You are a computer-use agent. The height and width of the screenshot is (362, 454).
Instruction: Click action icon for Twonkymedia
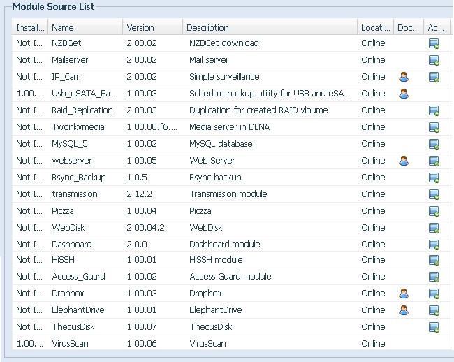pos(434,128)
